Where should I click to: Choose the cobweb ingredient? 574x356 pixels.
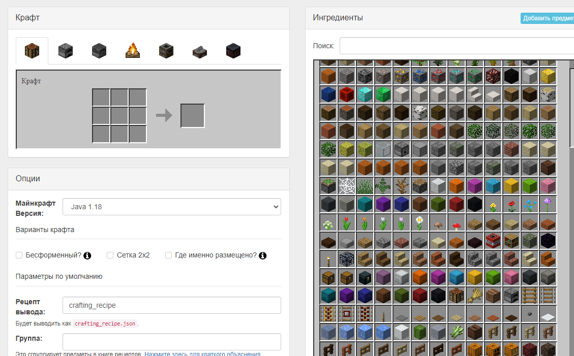(346, 186)
